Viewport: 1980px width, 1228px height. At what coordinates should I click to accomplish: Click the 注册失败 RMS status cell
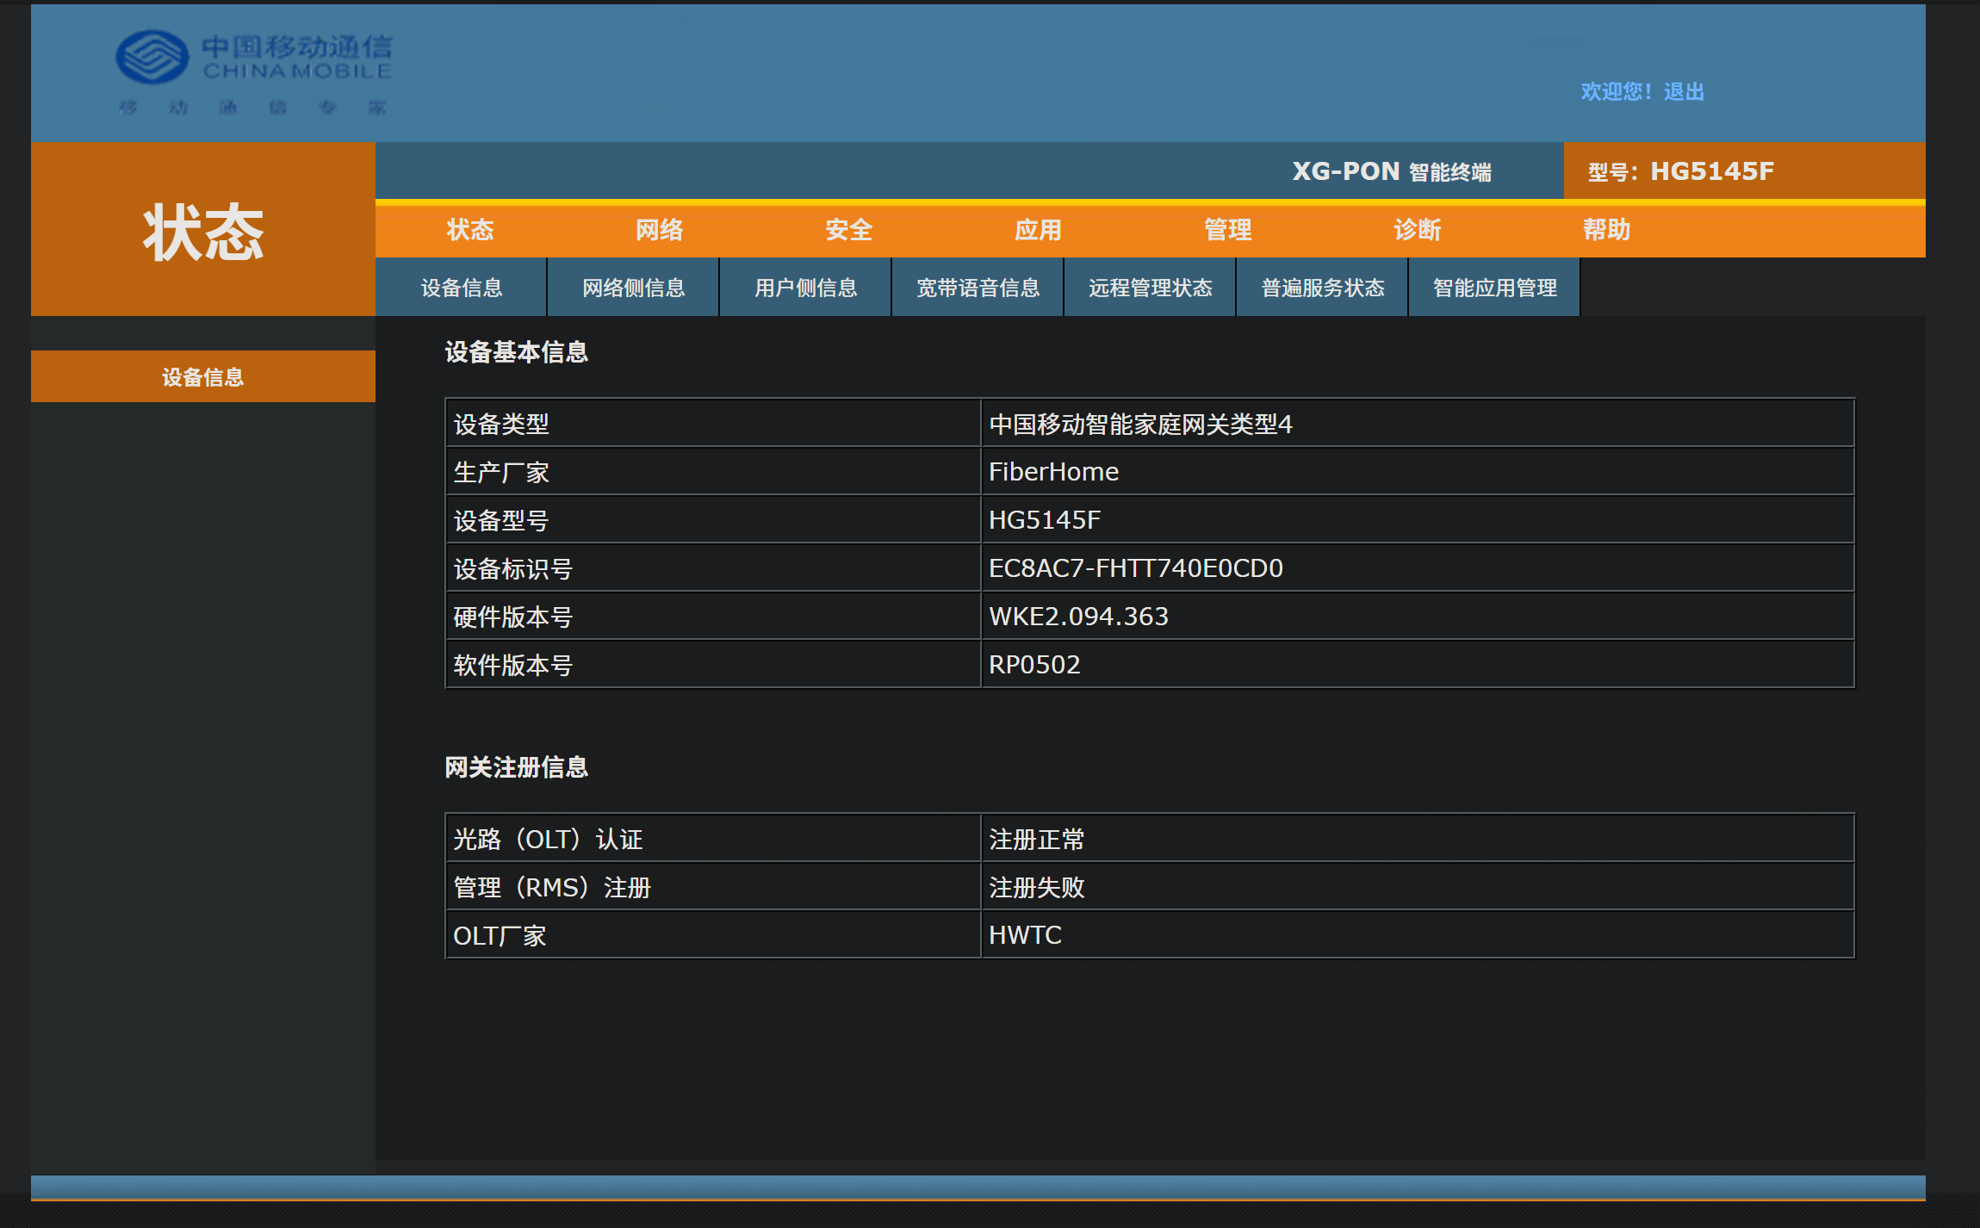[1036, 887]
